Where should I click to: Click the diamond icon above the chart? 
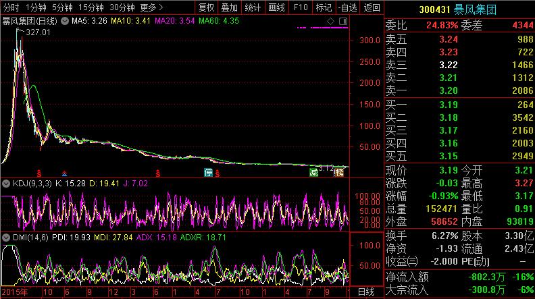tap(330, 21)
